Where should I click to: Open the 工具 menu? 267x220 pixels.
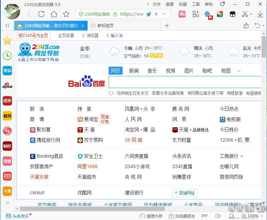(196, 4)
